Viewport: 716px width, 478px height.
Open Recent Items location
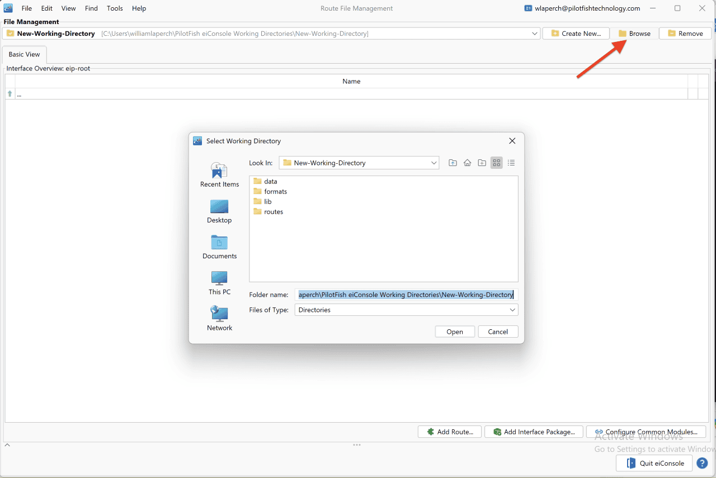219,175
